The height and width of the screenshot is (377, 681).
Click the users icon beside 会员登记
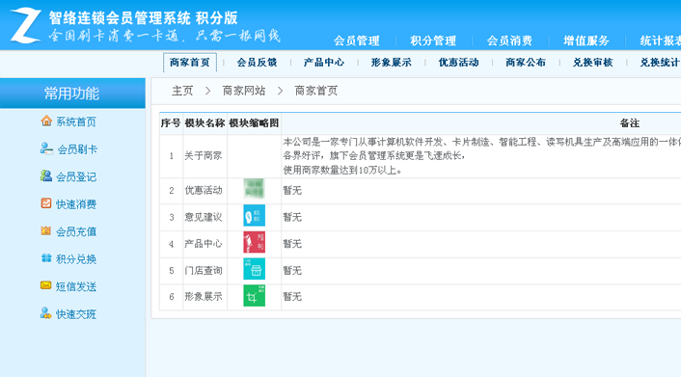[46, 175]
